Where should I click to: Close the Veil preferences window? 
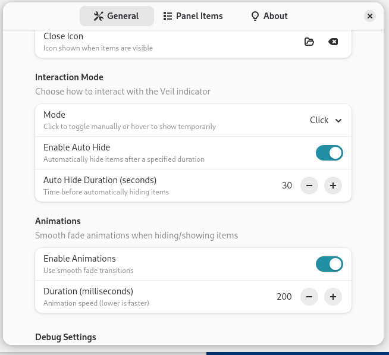pyautogui.click(x=370, y=16)
